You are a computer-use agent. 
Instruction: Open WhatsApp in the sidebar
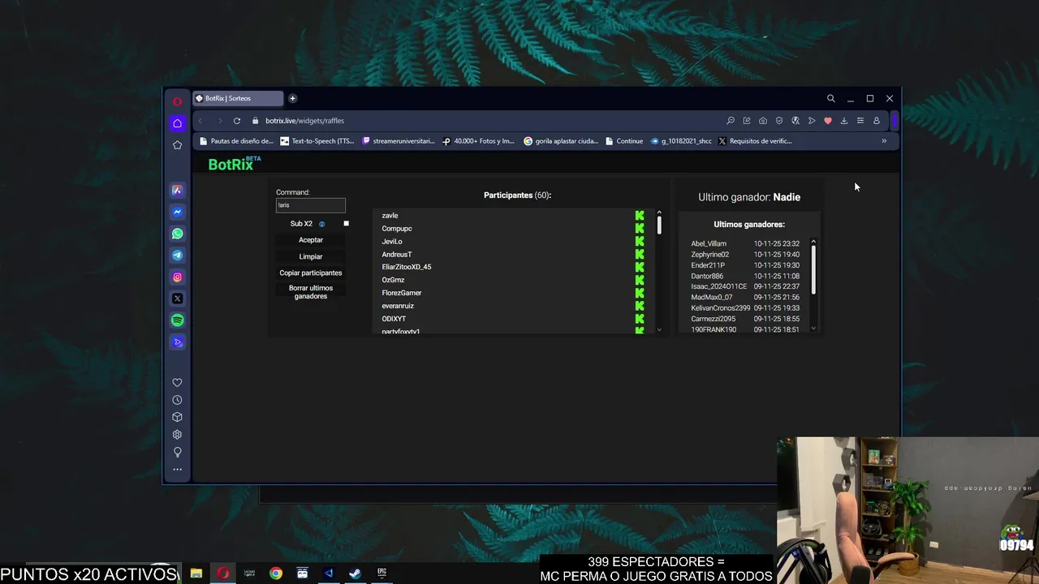[177, 234]
